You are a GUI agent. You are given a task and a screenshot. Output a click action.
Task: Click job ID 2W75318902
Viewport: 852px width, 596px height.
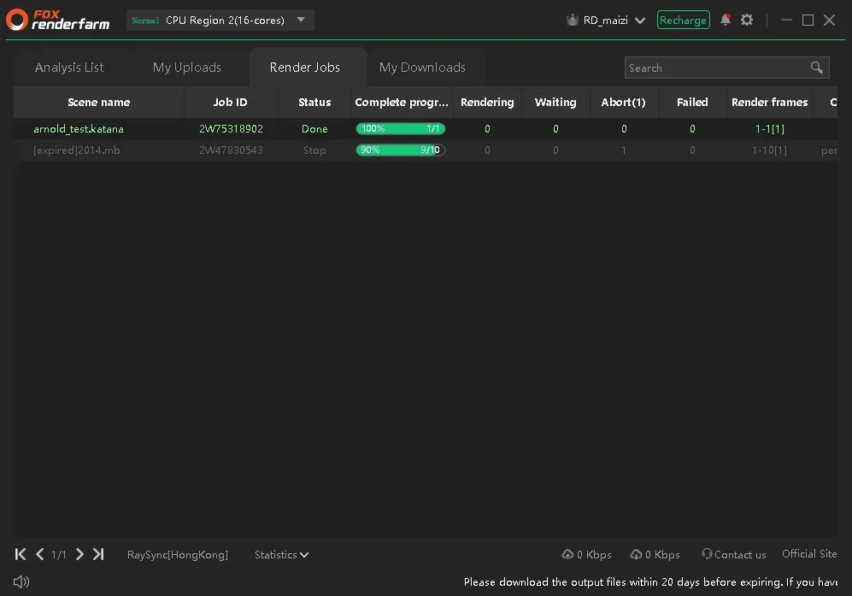coord(231,129)
